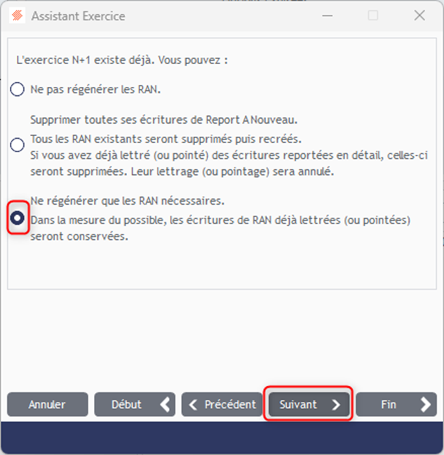The width and height of the screenshot is (444, 455).
Task: Click 'Ne régénérer que les RAN nécessaires.' label
Action: (x=128, y=201)
